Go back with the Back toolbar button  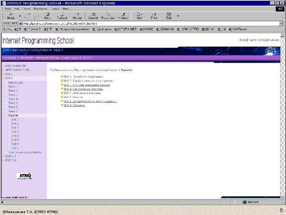pyautogui.click(x=11, y=16)
